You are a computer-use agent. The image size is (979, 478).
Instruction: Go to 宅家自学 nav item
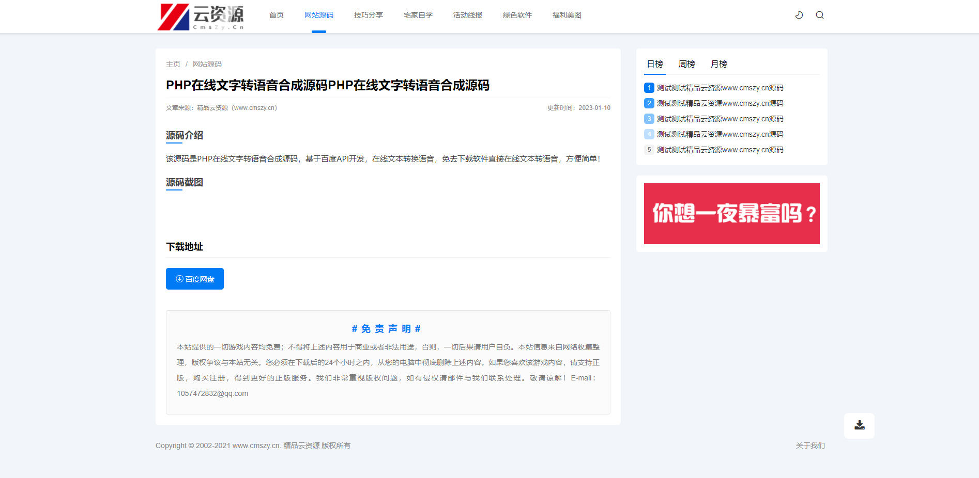(418, 15)
